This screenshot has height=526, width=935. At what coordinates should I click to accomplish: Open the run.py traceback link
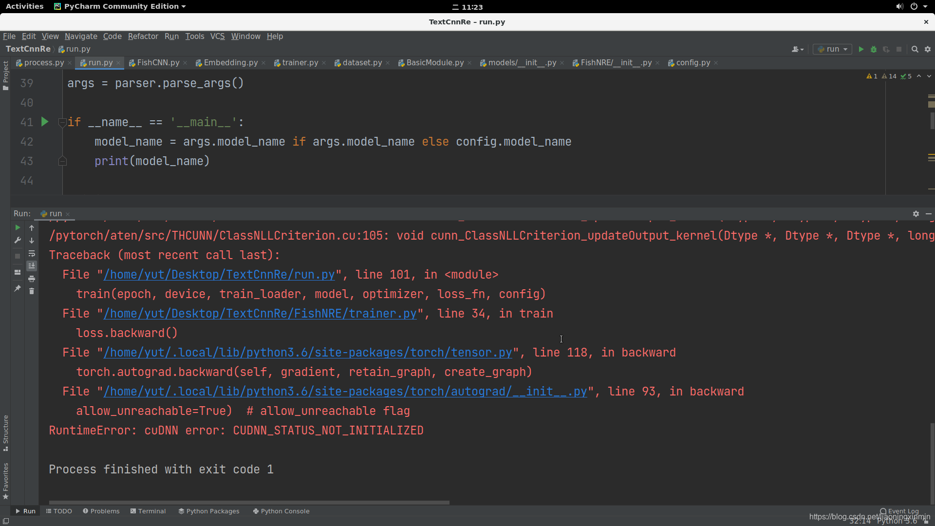point(219,275)
